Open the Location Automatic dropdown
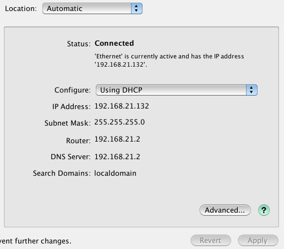This screenshot has width=284, height=249. point(92,8)
